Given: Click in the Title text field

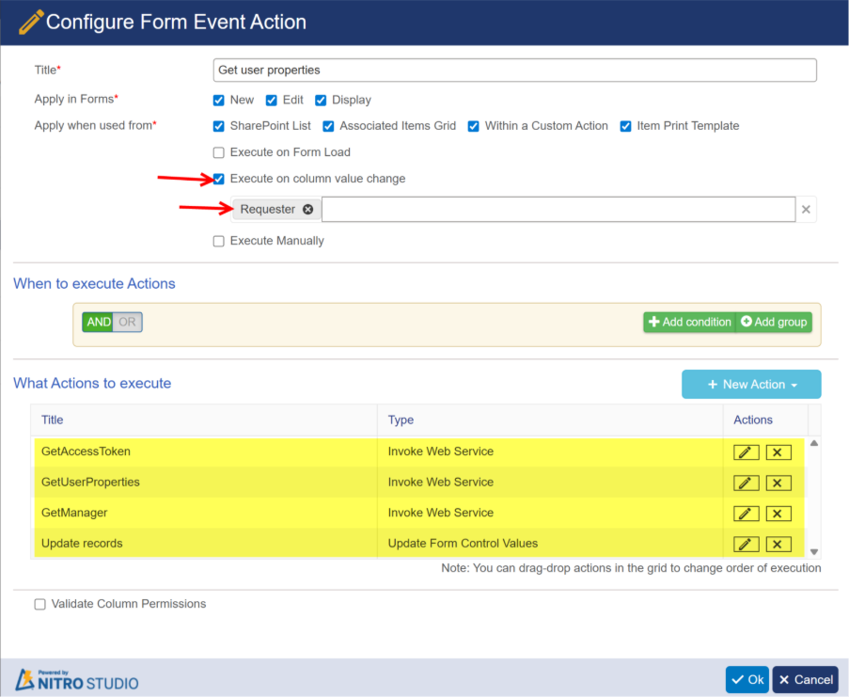Looking at the screenshot, I should click(x=514, y=71).
